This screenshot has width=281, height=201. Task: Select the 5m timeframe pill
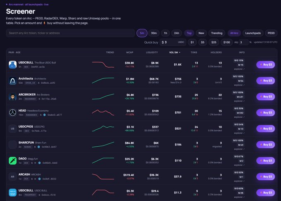pyautogui.click(x=142, y=33)
